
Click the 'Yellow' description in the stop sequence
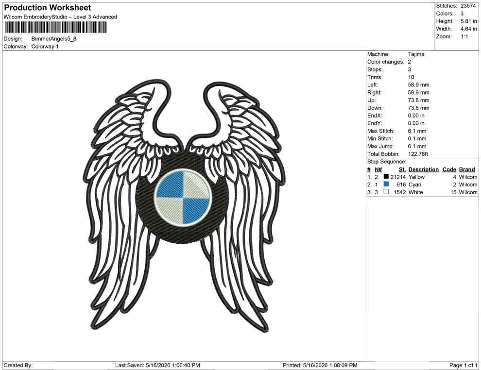[416, 177]
